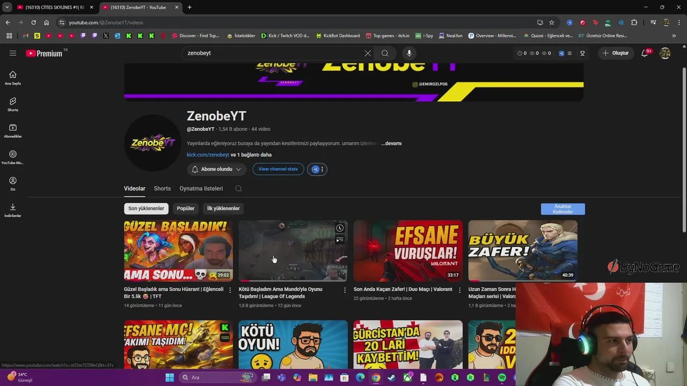This screenshot has height=386, width=687.
Task: Open EFSANE VURUŞLAR Valorant thumbnail
Action: [408, 250]
